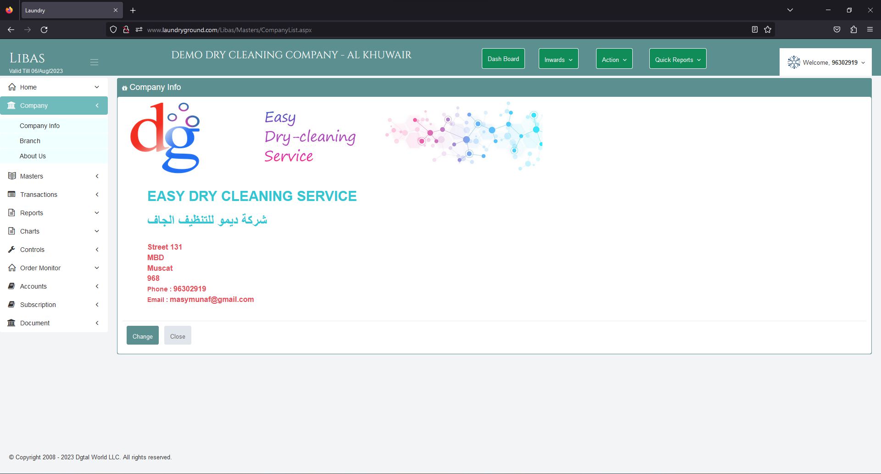Click the Transactions icon in sidebar
Viewport: 881px width, 474px height.
[12, 194]
